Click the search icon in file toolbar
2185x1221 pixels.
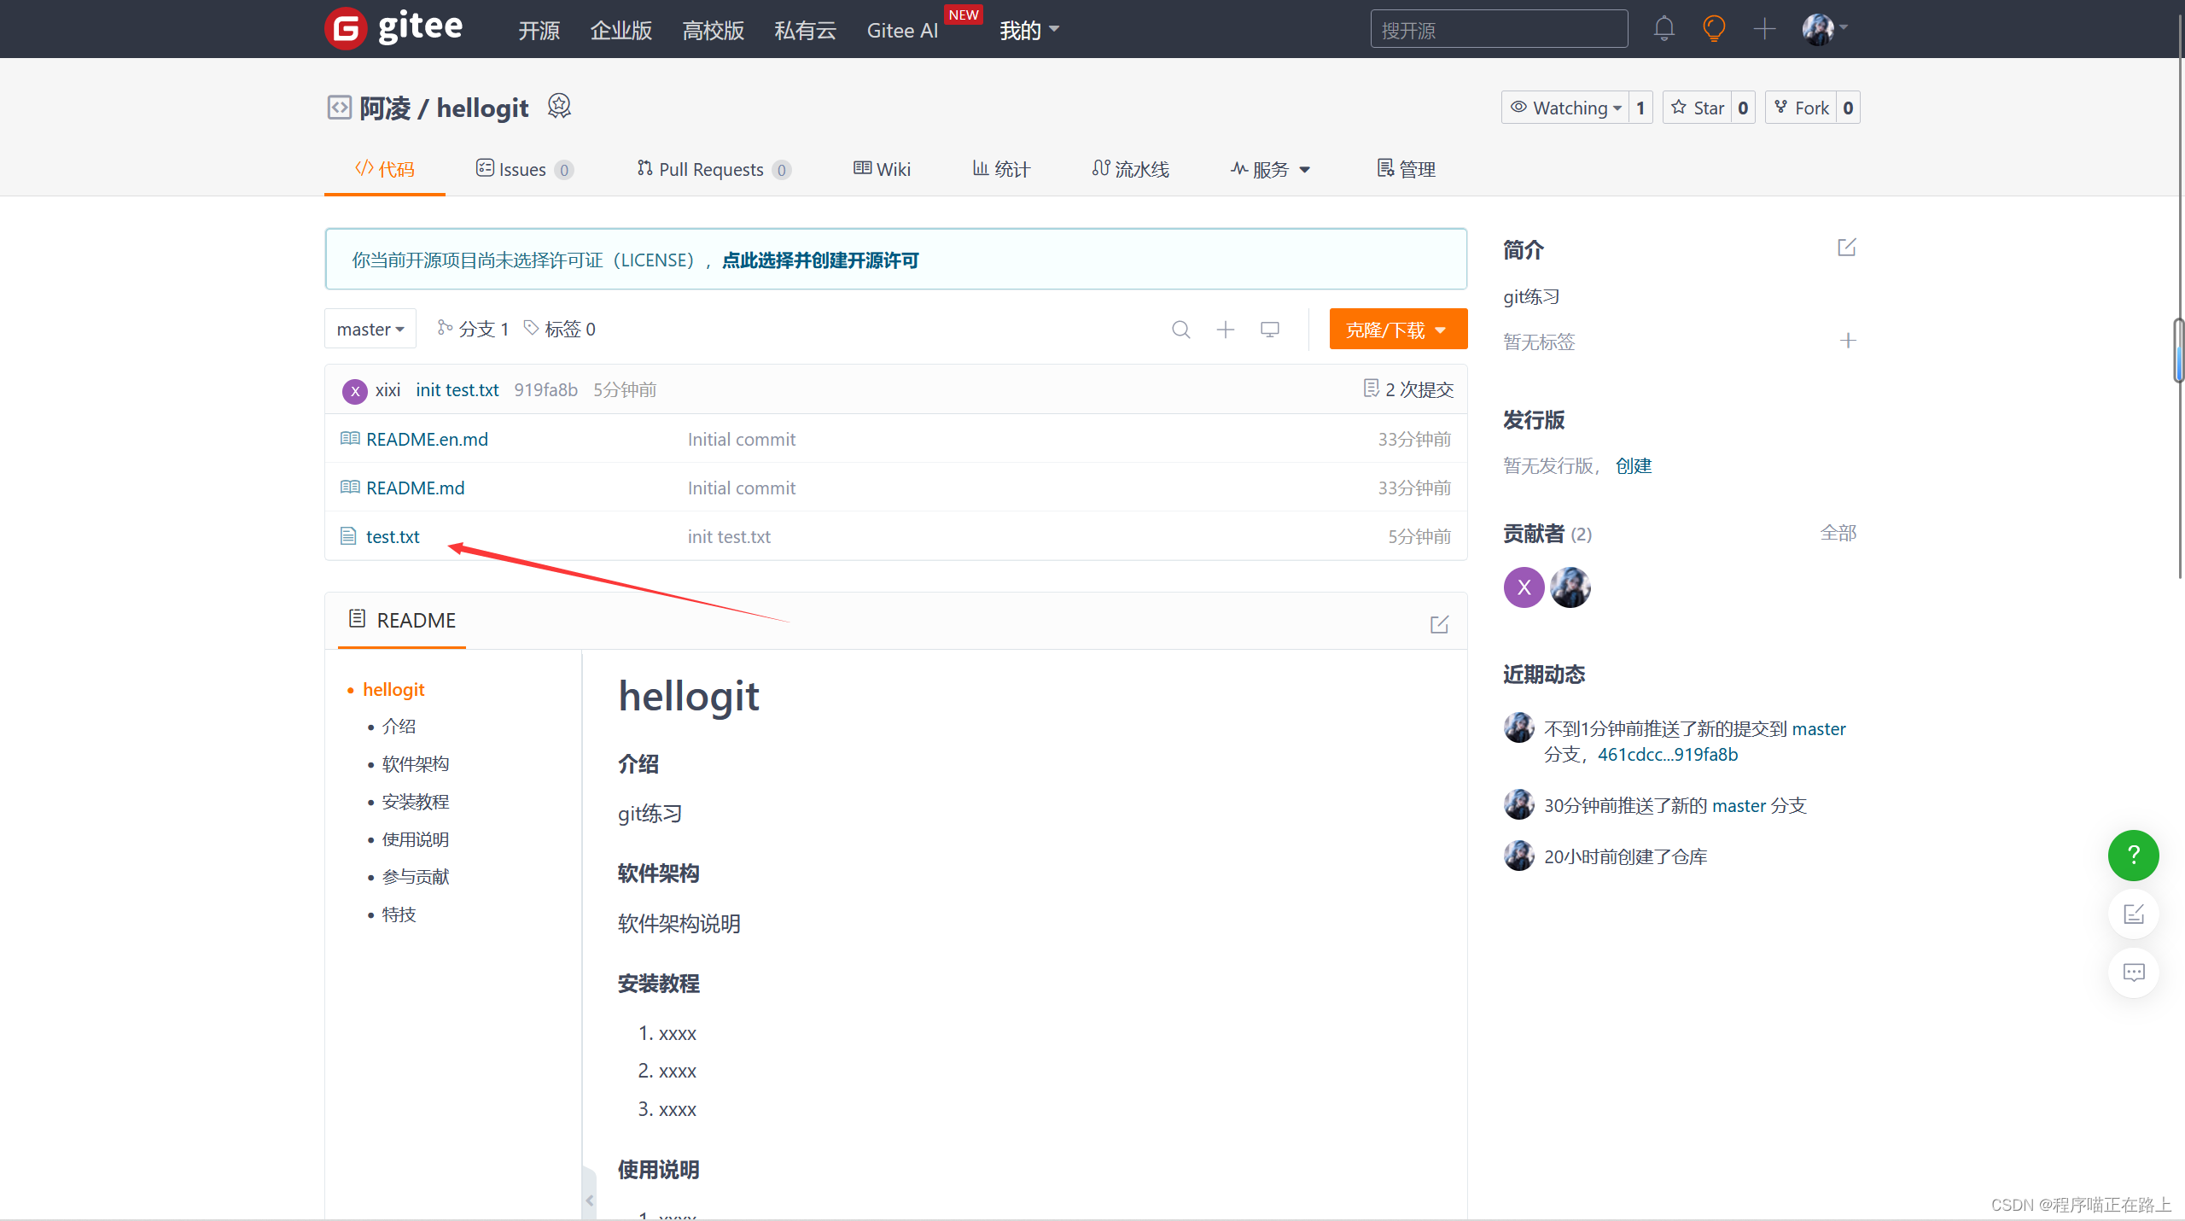[x=1180, y=330]
